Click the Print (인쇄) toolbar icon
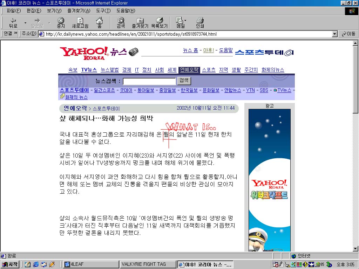Image resolution: width=359 pixels, height=269 pixels. coord(200,23)
